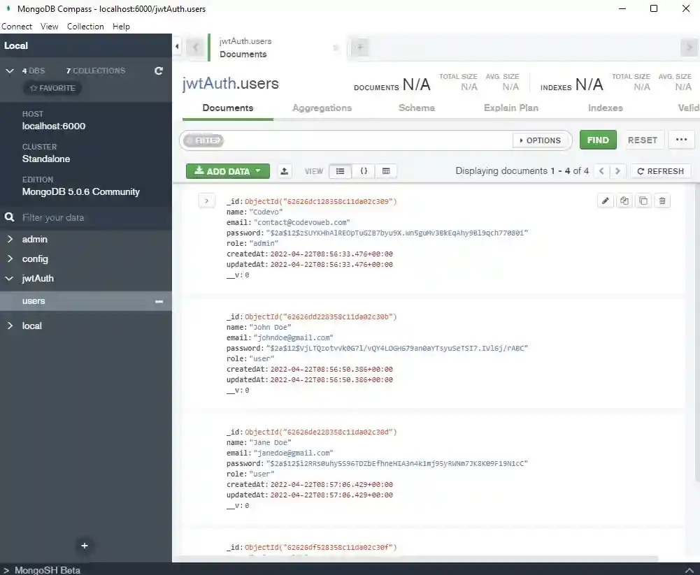Select the edit document pencil icon

pyautogui.click(x=605, y=201)
